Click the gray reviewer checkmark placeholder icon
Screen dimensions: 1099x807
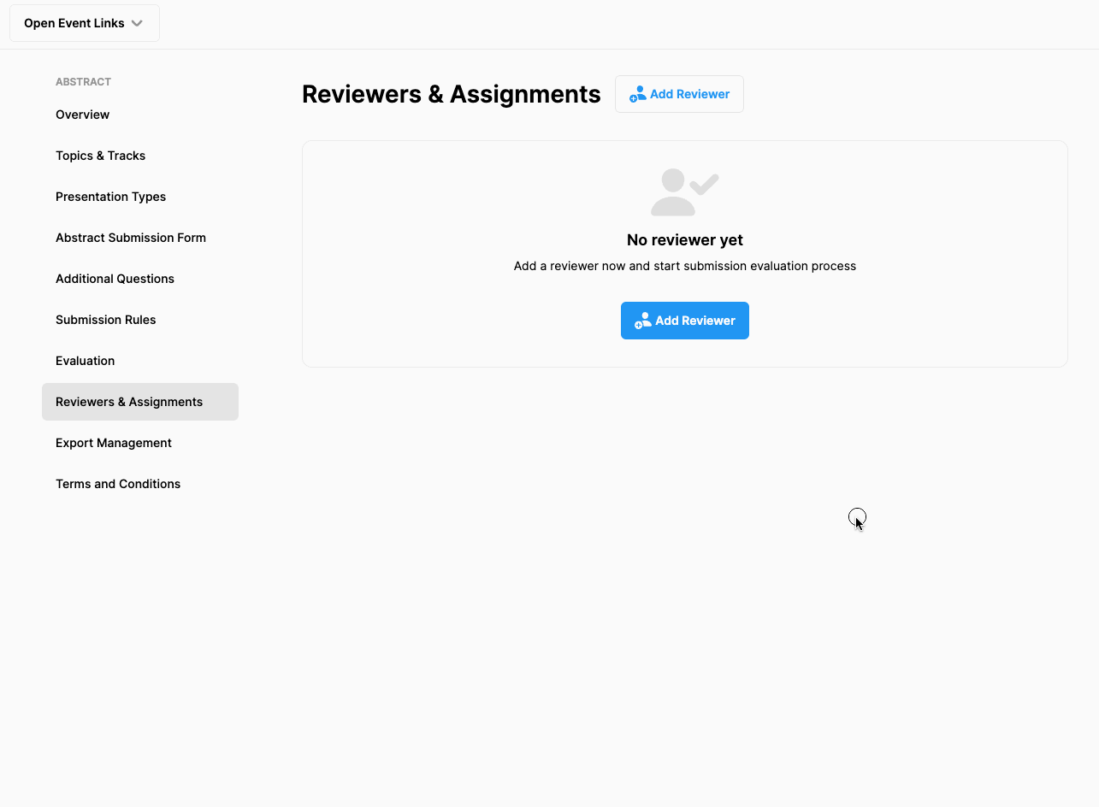(683, 191)
